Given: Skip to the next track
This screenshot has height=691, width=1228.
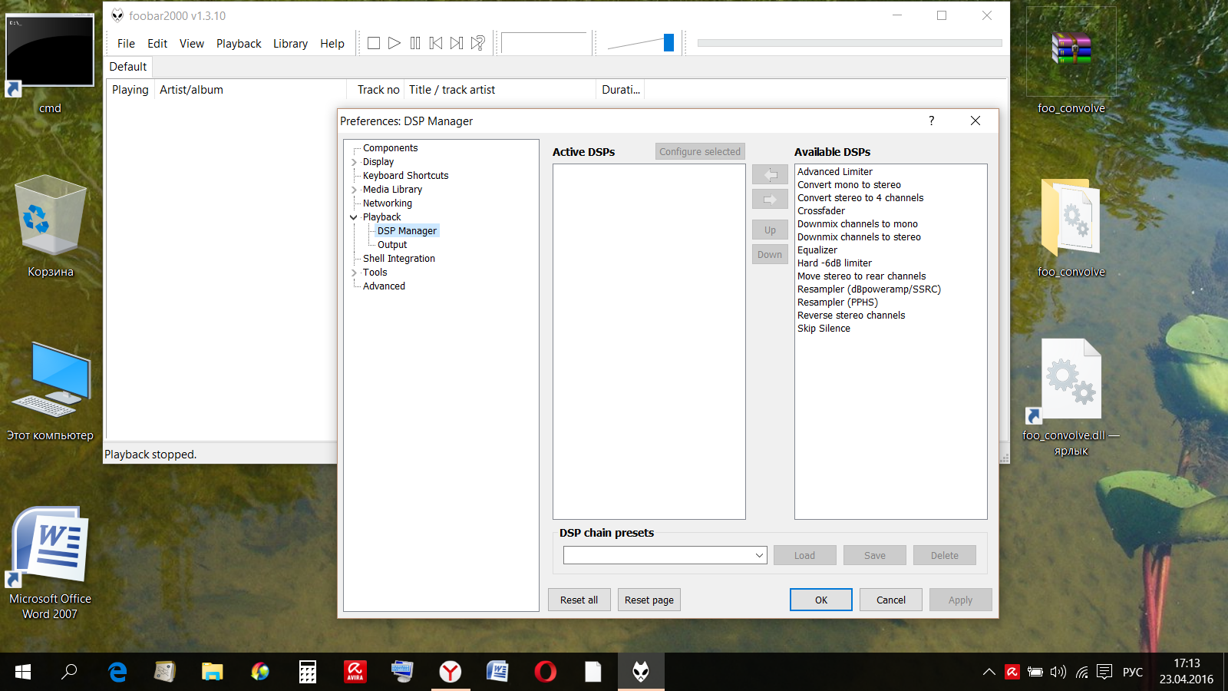Looking at the screenshot, I should [x=457, y=43].
